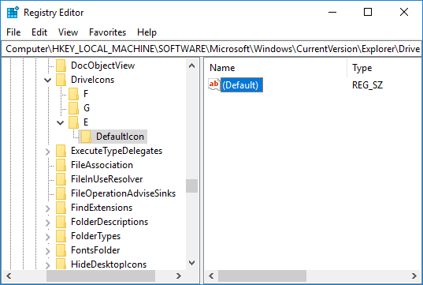Select the DocObjectView key label
The height and width of the screenshot is (285, 423).
point(102,66)
